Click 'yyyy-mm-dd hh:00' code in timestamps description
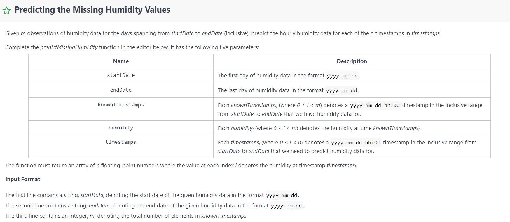Screen dimensions: 510x222 click(x=355, y=143)
